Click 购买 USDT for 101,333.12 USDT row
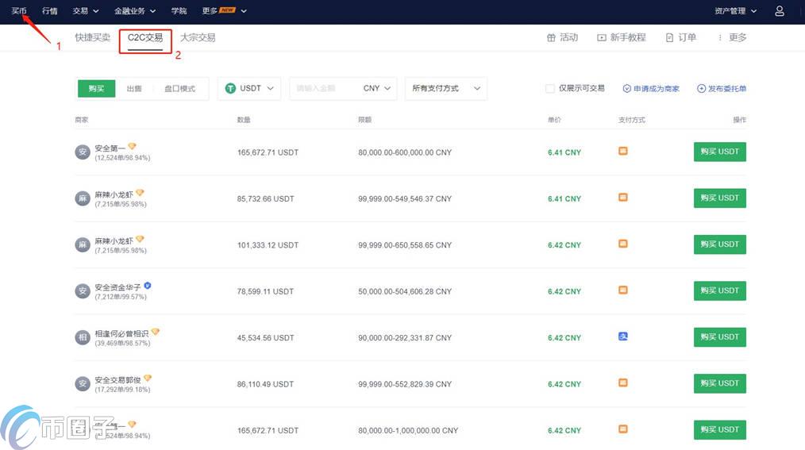805x450 pixels. tap(720, 244)
